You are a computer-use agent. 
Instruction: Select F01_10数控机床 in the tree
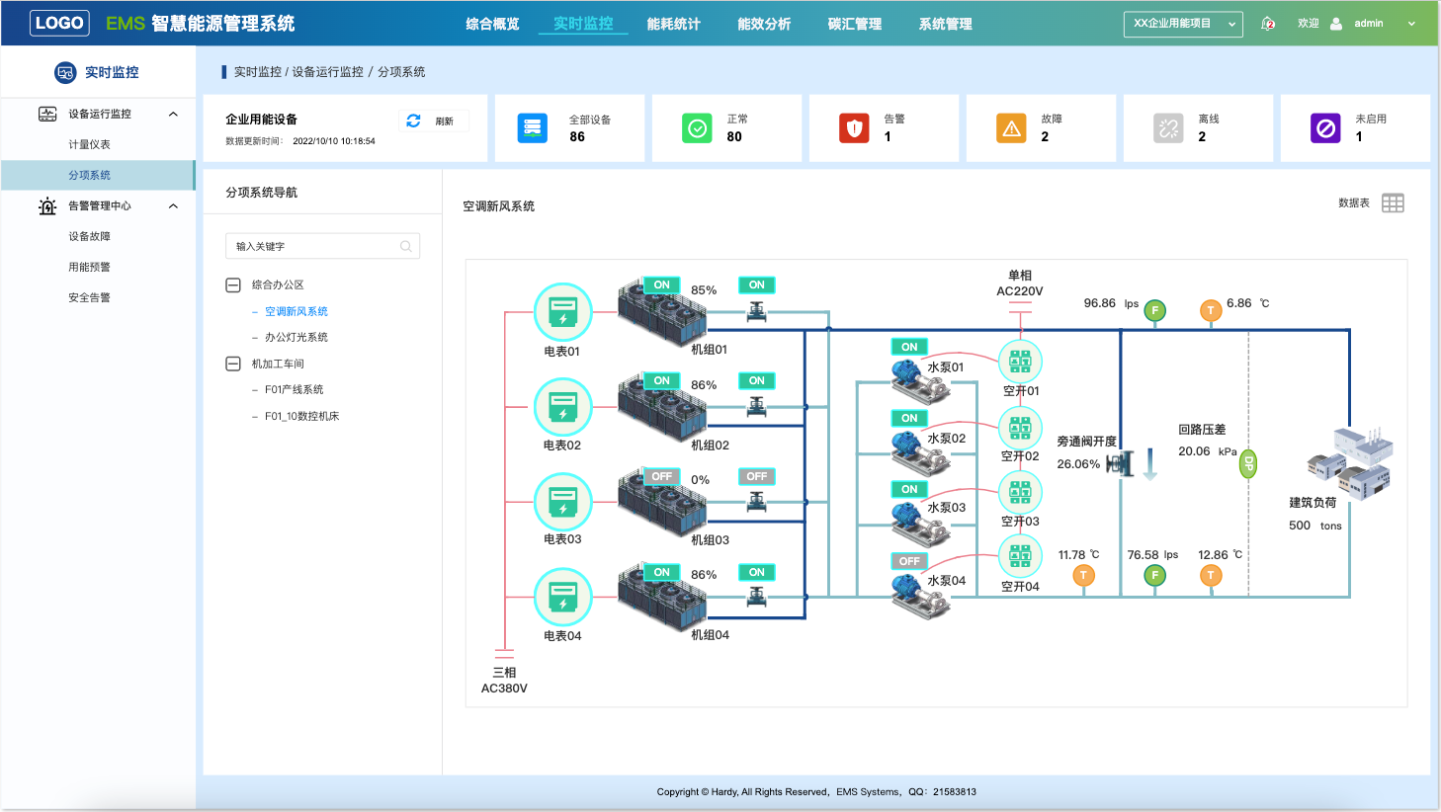301,417
